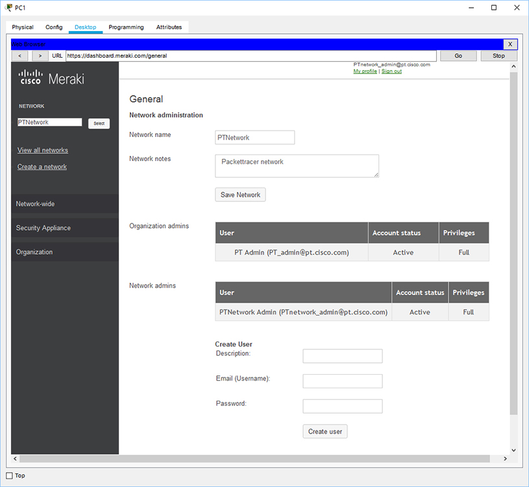Switch to the Physical tab

[x=23, y=27]
